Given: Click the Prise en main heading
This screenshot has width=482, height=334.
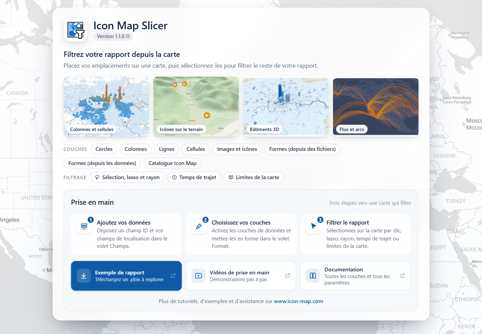Looking at the screenshot, I should coord(92,202).
